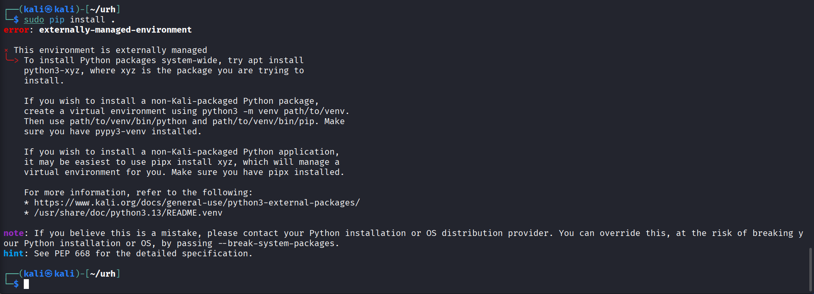Click the blue "hint" label
This screenshot has height=294, width=814.
pos(14,253)
